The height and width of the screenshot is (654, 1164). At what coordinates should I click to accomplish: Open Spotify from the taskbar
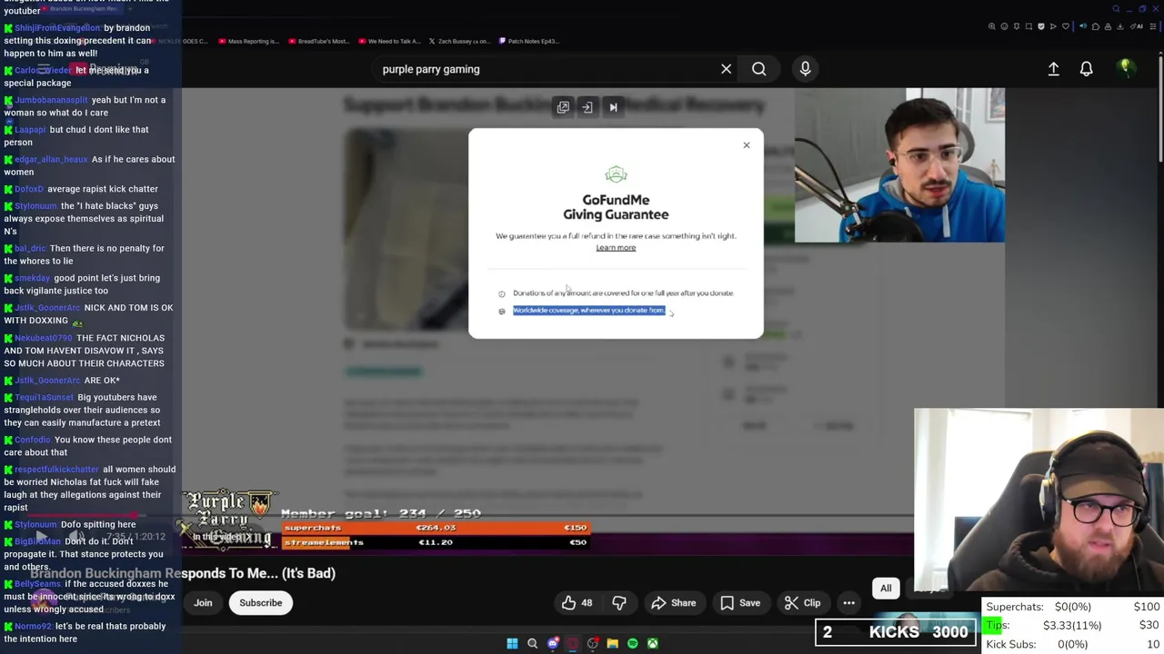(x=633, y=643)
